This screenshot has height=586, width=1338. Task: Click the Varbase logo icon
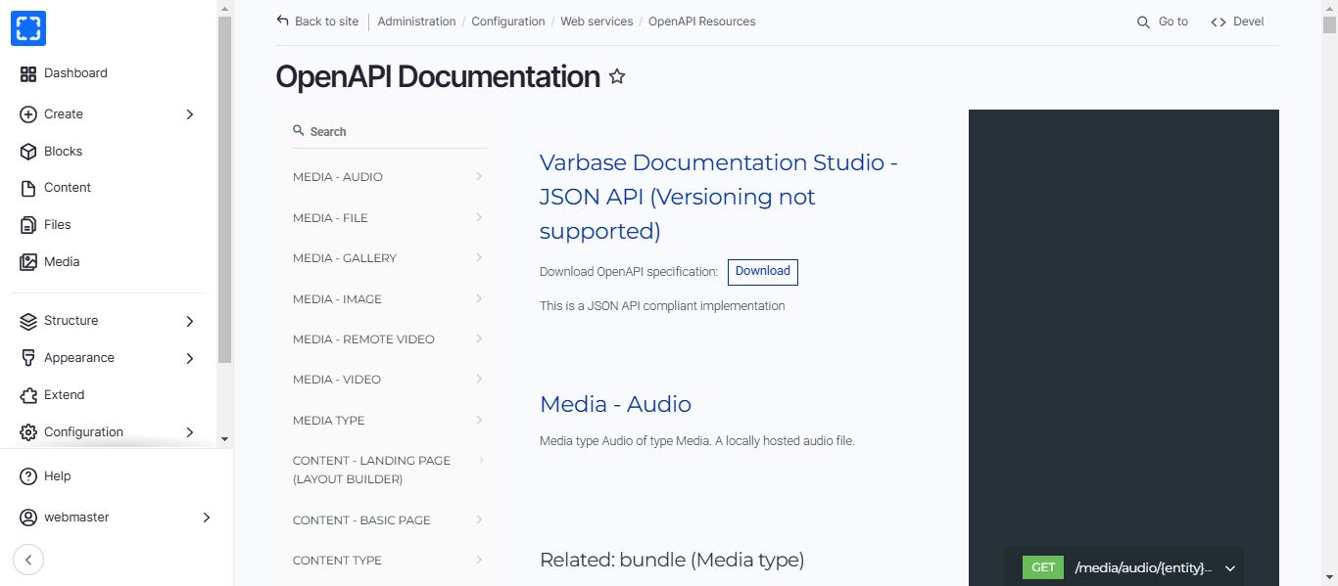point(28,28)
